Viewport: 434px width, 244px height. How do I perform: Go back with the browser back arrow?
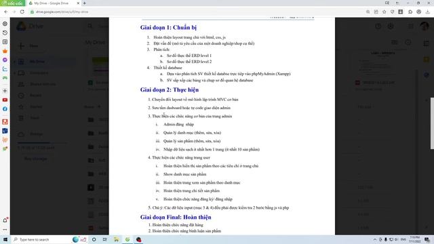[x=6, y=12]
